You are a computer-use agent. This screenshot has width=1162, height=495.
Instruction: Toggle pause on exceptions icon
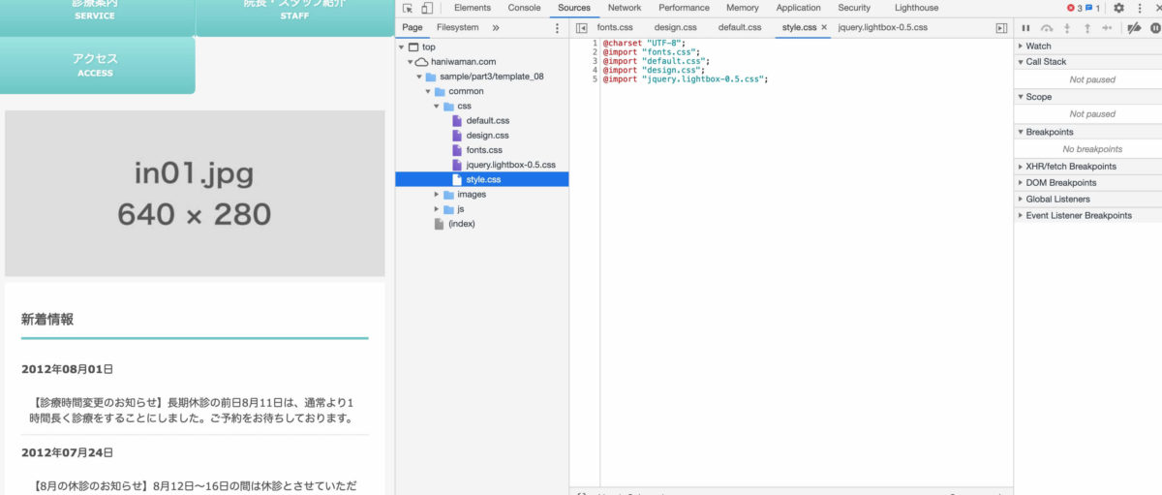1155,28
